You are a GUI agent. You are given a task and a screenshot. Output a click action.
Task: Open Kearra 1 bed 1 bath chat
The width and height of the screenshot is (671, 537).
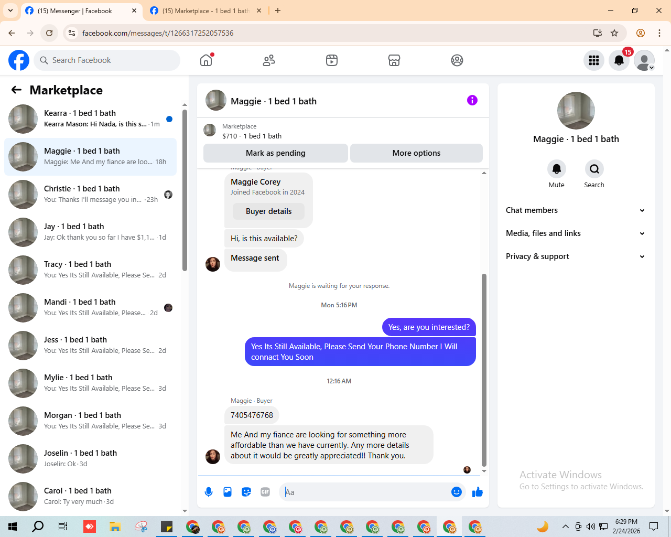[x=90, y=119]
